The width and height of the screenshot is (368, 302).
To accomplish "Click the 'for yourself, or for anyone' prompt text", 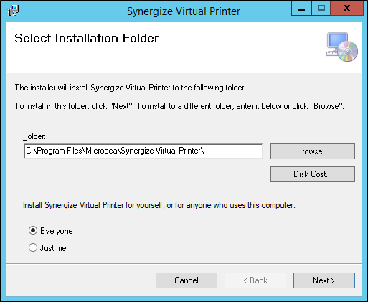I will click(159, 205).
